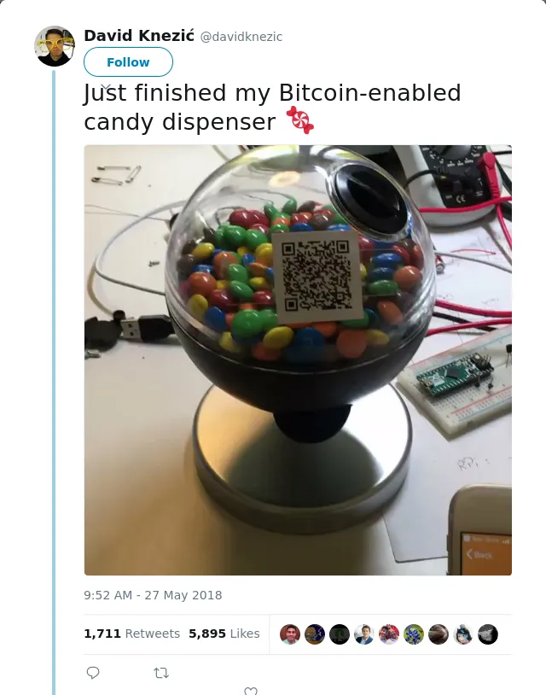Open the David Knezić name link

[139, 36]
